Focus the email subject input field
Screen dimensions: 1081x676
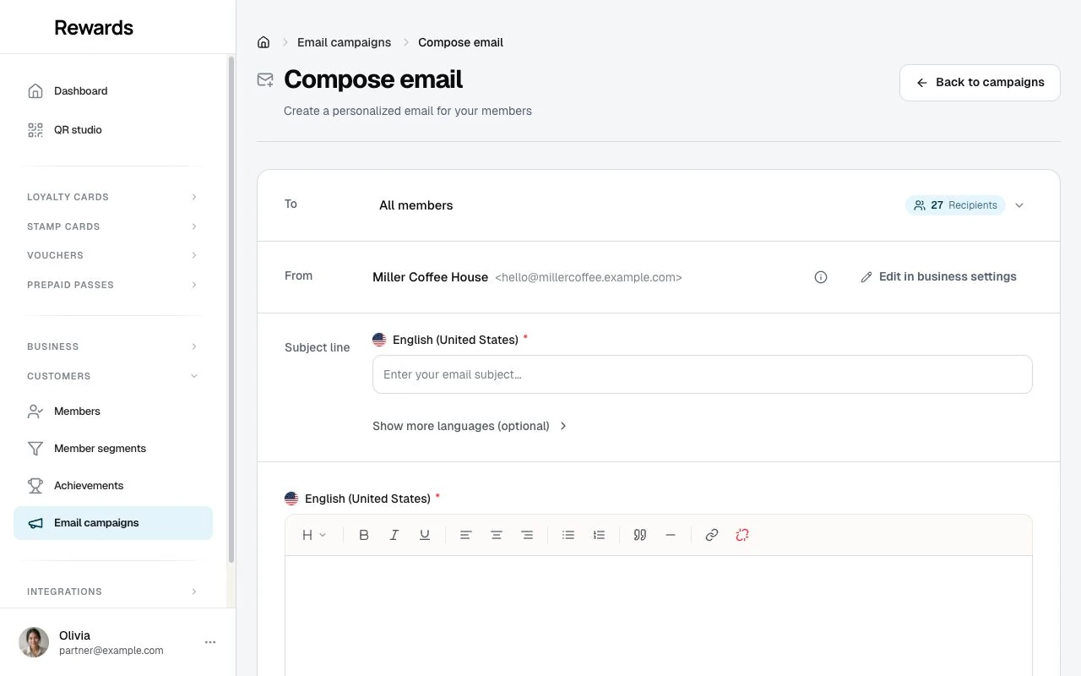(x=703, y=374)
